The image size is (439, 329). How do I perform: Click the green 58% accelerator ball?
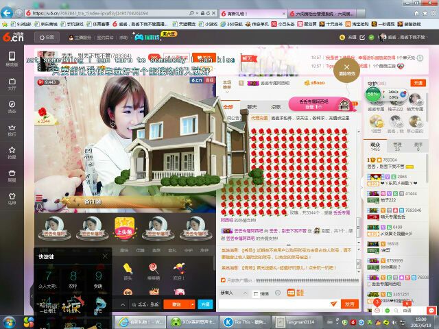pos(373,95)
